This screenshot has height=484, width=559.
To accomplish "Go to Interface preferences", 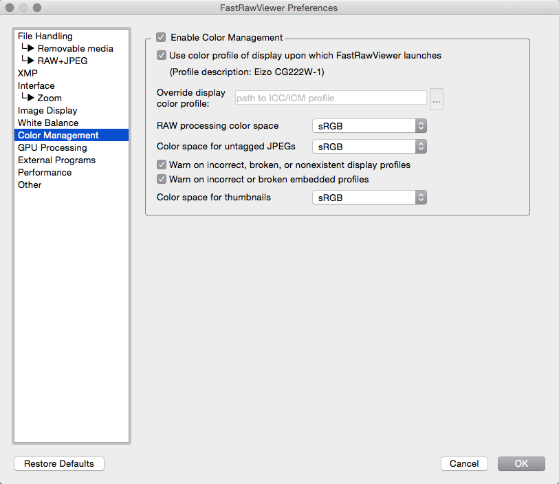I will 72,85.
